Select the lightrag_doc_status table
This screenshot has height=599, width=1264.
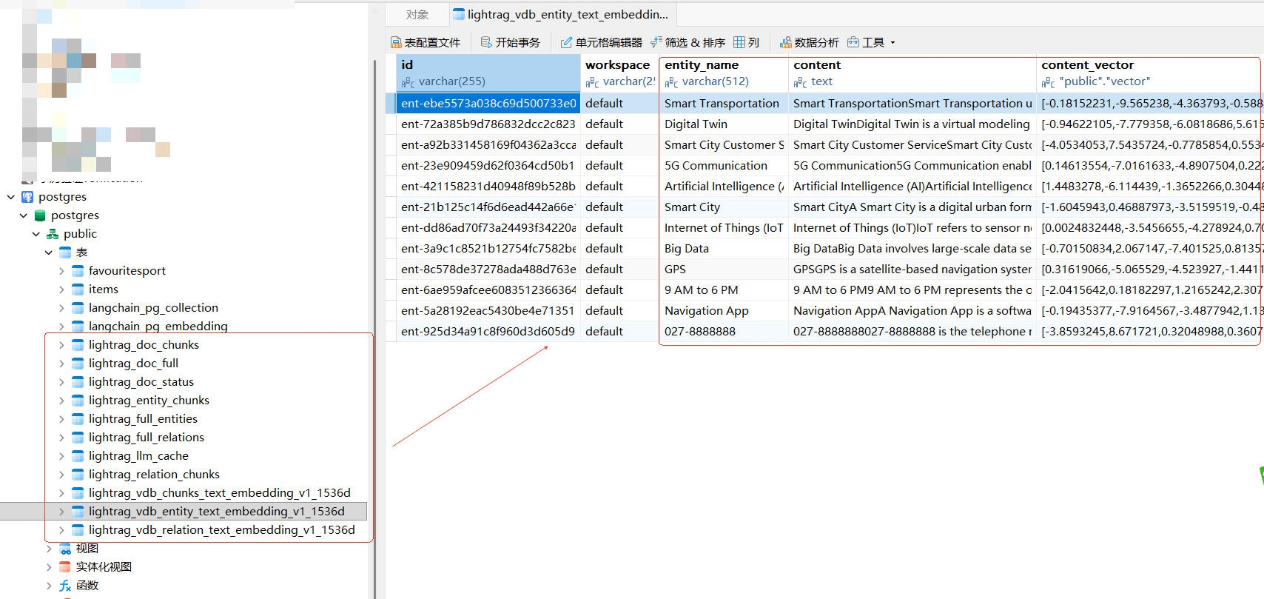141,382
